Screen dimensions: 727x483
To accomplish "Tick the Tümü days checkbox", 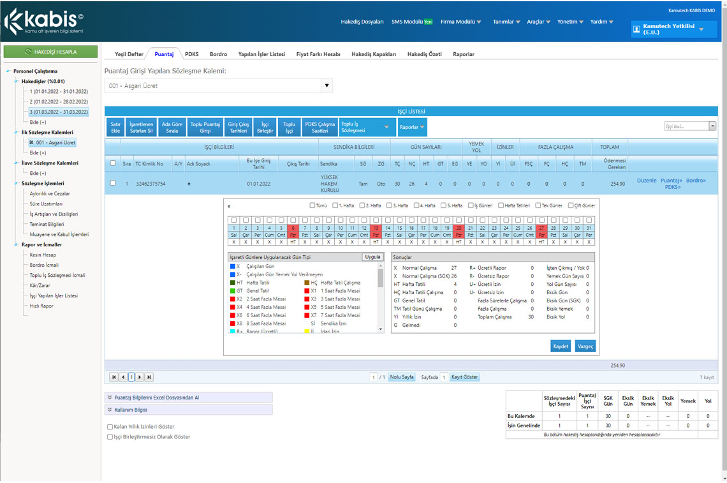I will (312, 205).
